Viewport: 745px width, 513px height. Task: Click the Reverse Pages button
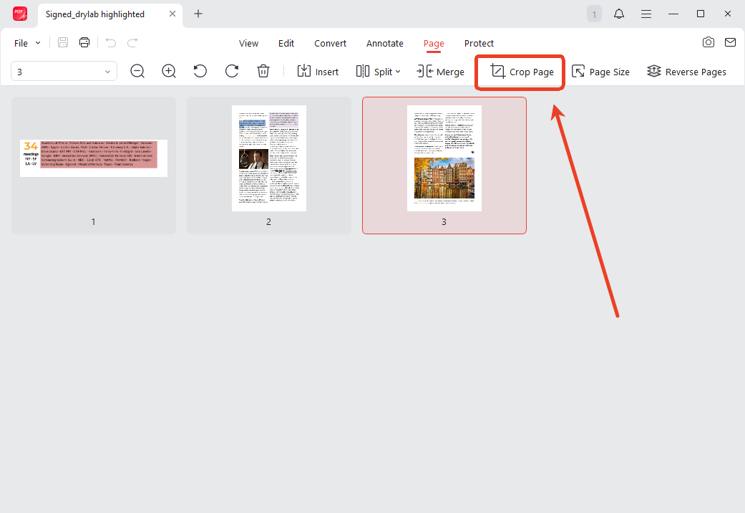coord(686,71)
